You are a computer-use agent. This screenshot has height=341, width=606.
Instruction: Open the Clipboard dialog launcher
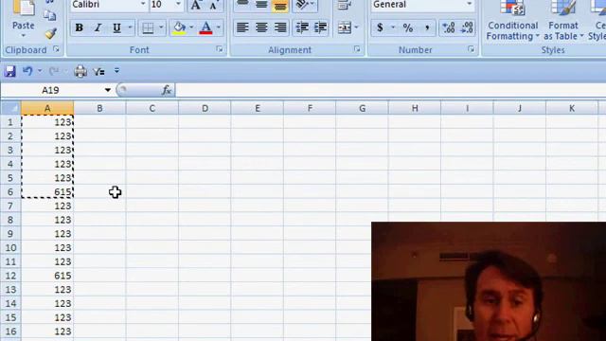[57, 49]
